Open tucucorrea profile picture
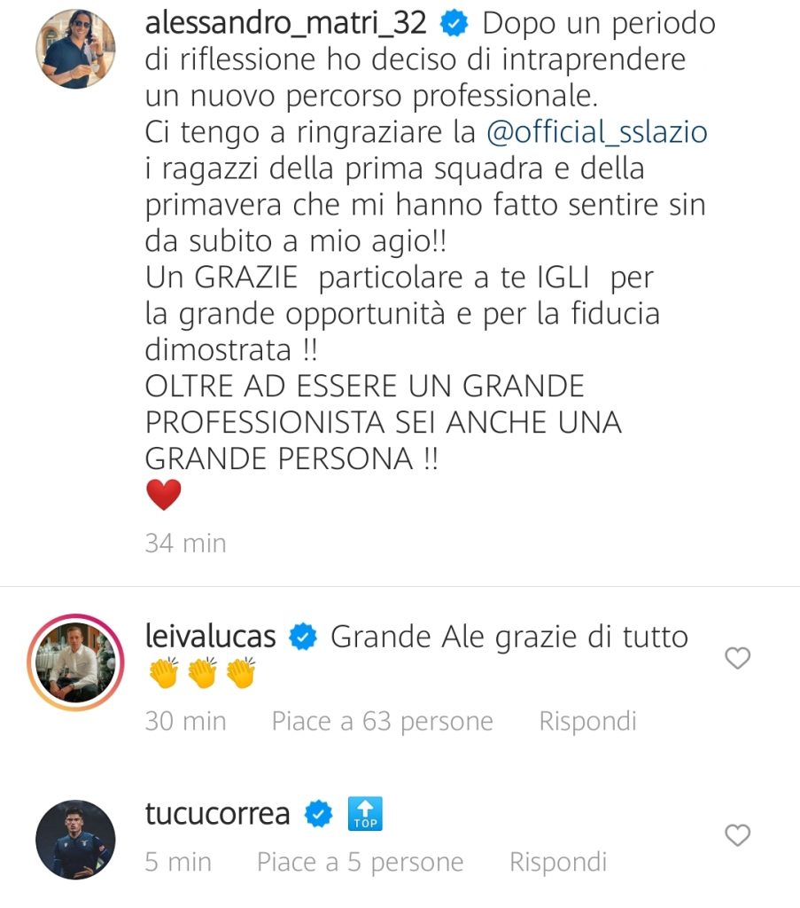The image size is (800, 908). (x=76, y=840)
